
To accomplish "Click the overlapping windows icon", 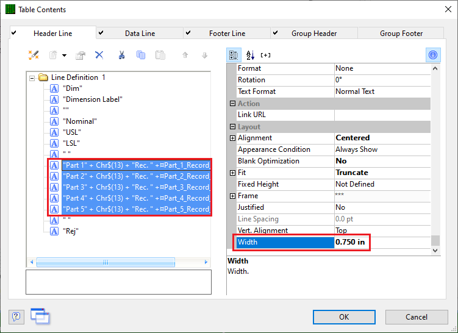I will pyautogui.click(x=40, y=316).
